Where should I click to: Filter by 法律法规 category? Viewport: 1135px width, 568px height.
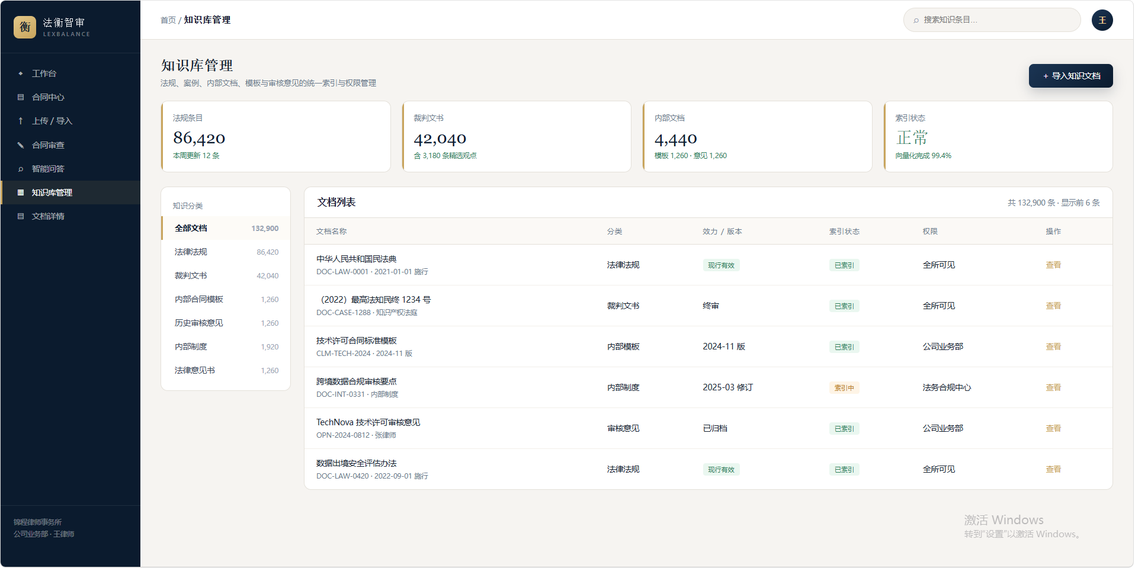click(x=226, y=252)
